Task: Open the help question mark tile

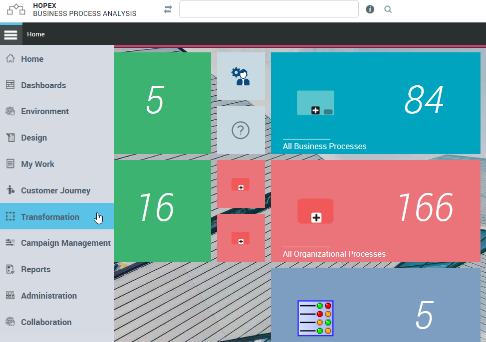Action: click(x=241, y=130)
